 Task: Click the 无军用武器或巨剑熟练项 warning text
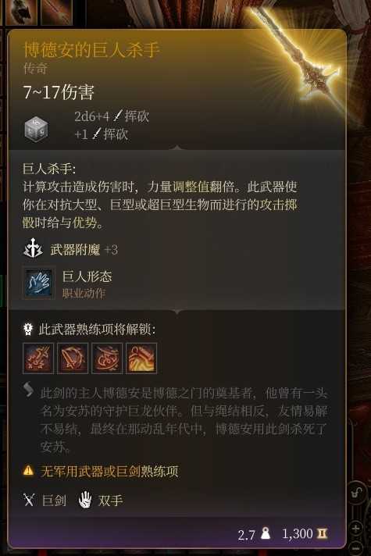pos(109,471)
